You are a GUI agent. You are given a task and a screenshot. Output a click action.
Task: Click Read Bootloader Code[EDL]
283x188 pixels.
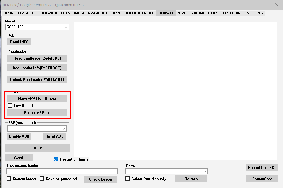point(37,58)
